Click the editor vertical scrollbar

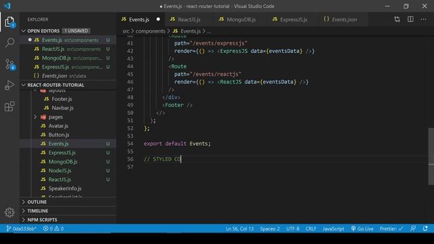431,157
